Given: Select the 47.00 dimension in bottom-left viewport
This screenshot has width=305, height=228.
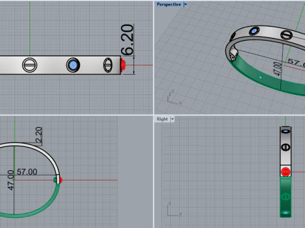Looking at the screenshot, I should coord(11,180).
